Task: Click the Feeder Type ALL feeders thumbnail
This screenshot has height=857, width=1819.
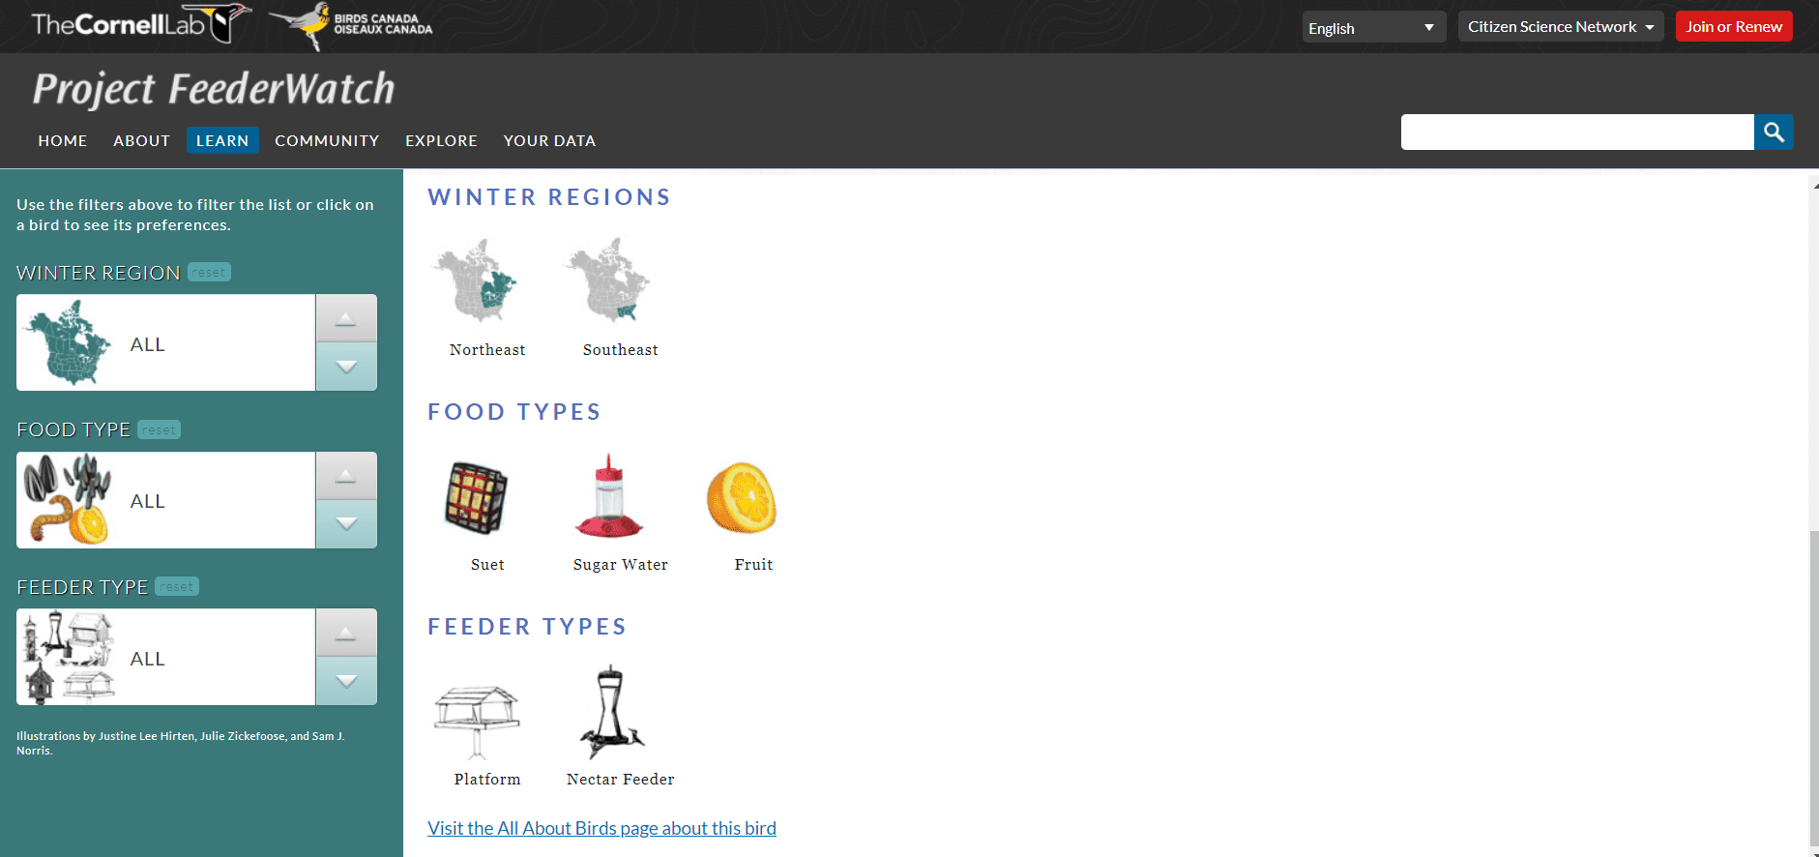Action: click(x=69, y=657)
